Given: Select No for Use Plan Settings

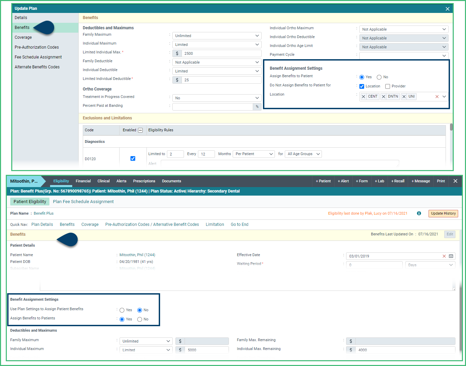Looking at the screenshot, I should click(140, 310).
